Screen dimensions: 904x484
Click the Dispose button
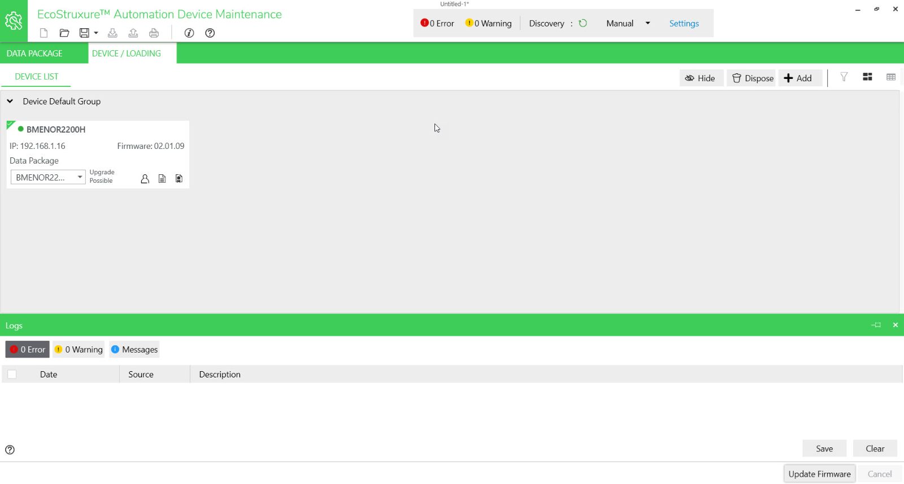pyautogui.click(x=753, y=78)
